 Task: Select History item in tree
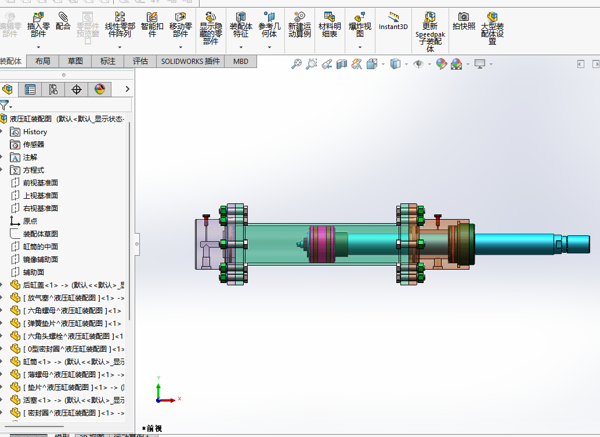(35, 132)
